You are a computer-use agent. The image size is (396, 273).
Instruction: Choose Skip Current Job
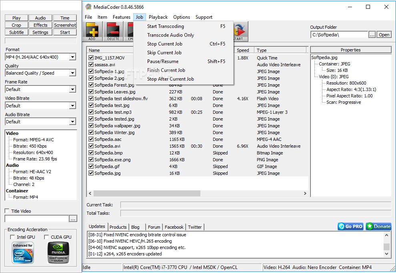coord(184,52)
